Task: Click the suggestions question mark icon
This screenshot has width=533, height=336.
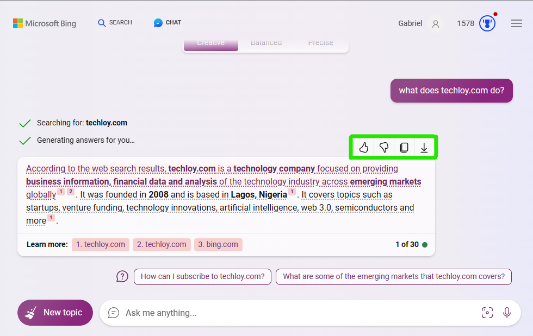Action: (122, 277)
